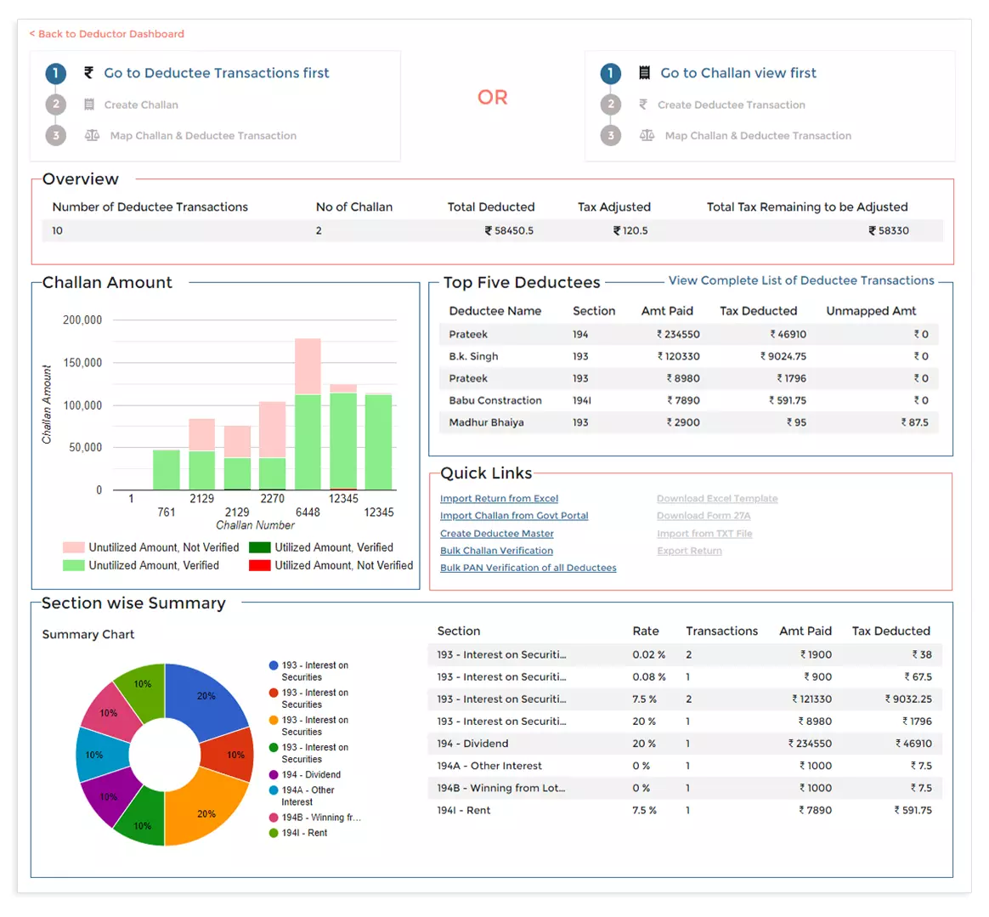
Task: Click the blue step 1 circle on left workflow
Action: point(55,73)
